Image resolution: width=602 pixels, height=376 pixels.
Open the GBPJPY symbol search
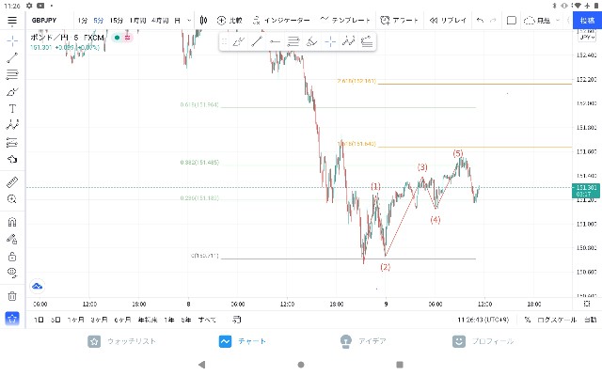click(44, 21)
